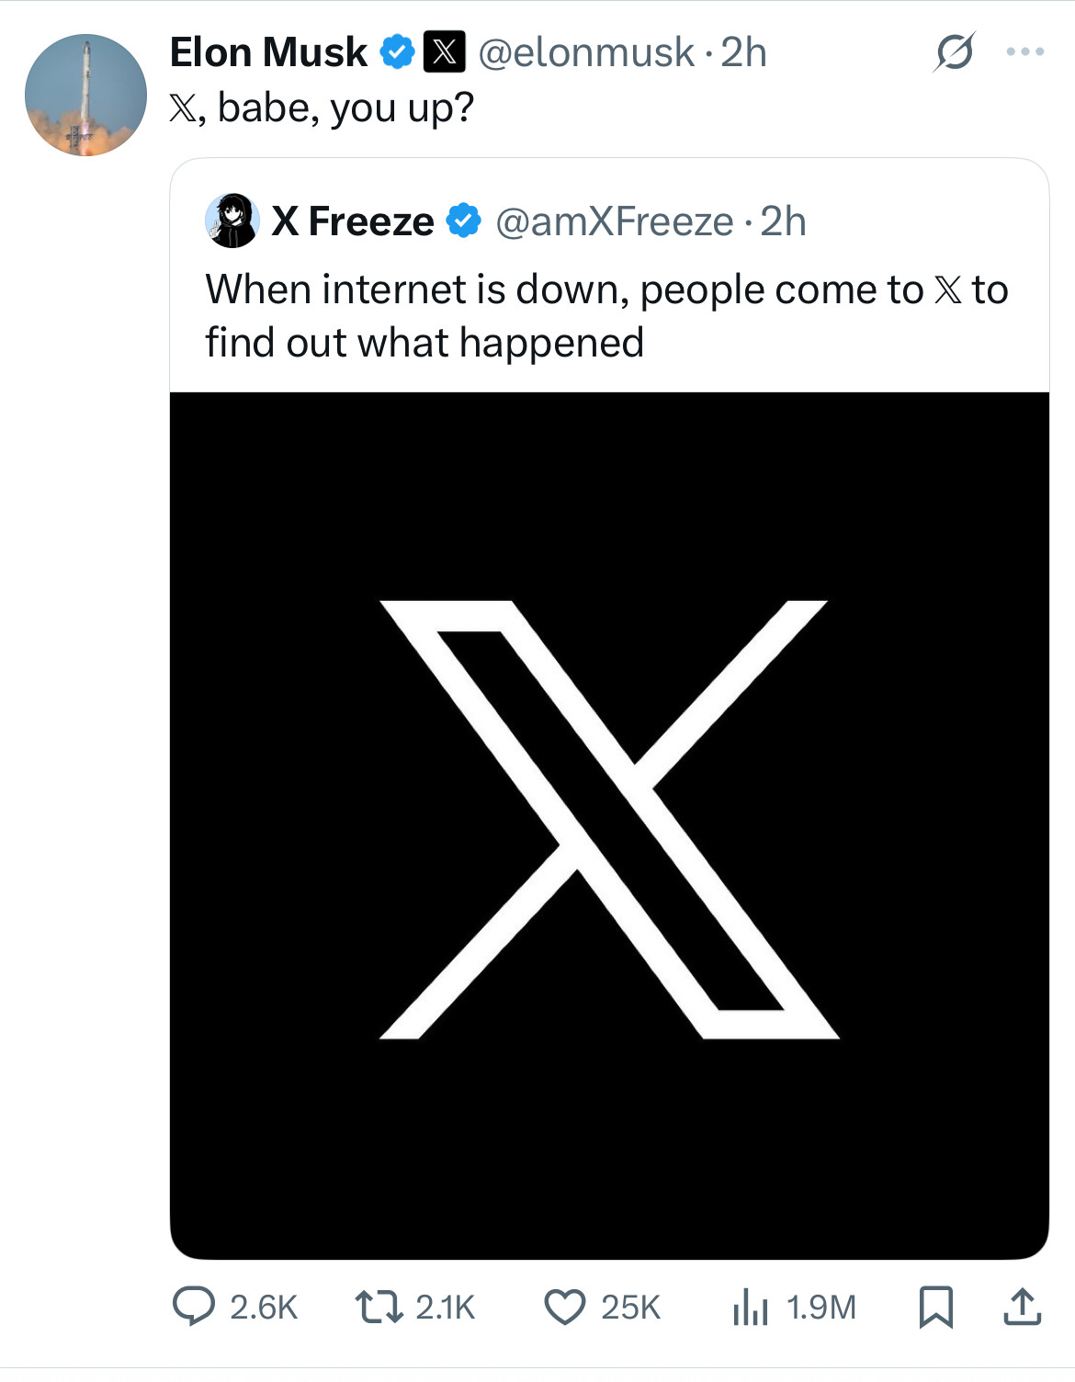Open the reply comment icon
This screenshot has height=1382, width=1075.
(x=194, y=1306)
